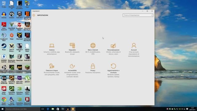This screenshot has width=197, height=111.
Task: Select the DL Dying Light desktop icon
Action: [19, 58]
